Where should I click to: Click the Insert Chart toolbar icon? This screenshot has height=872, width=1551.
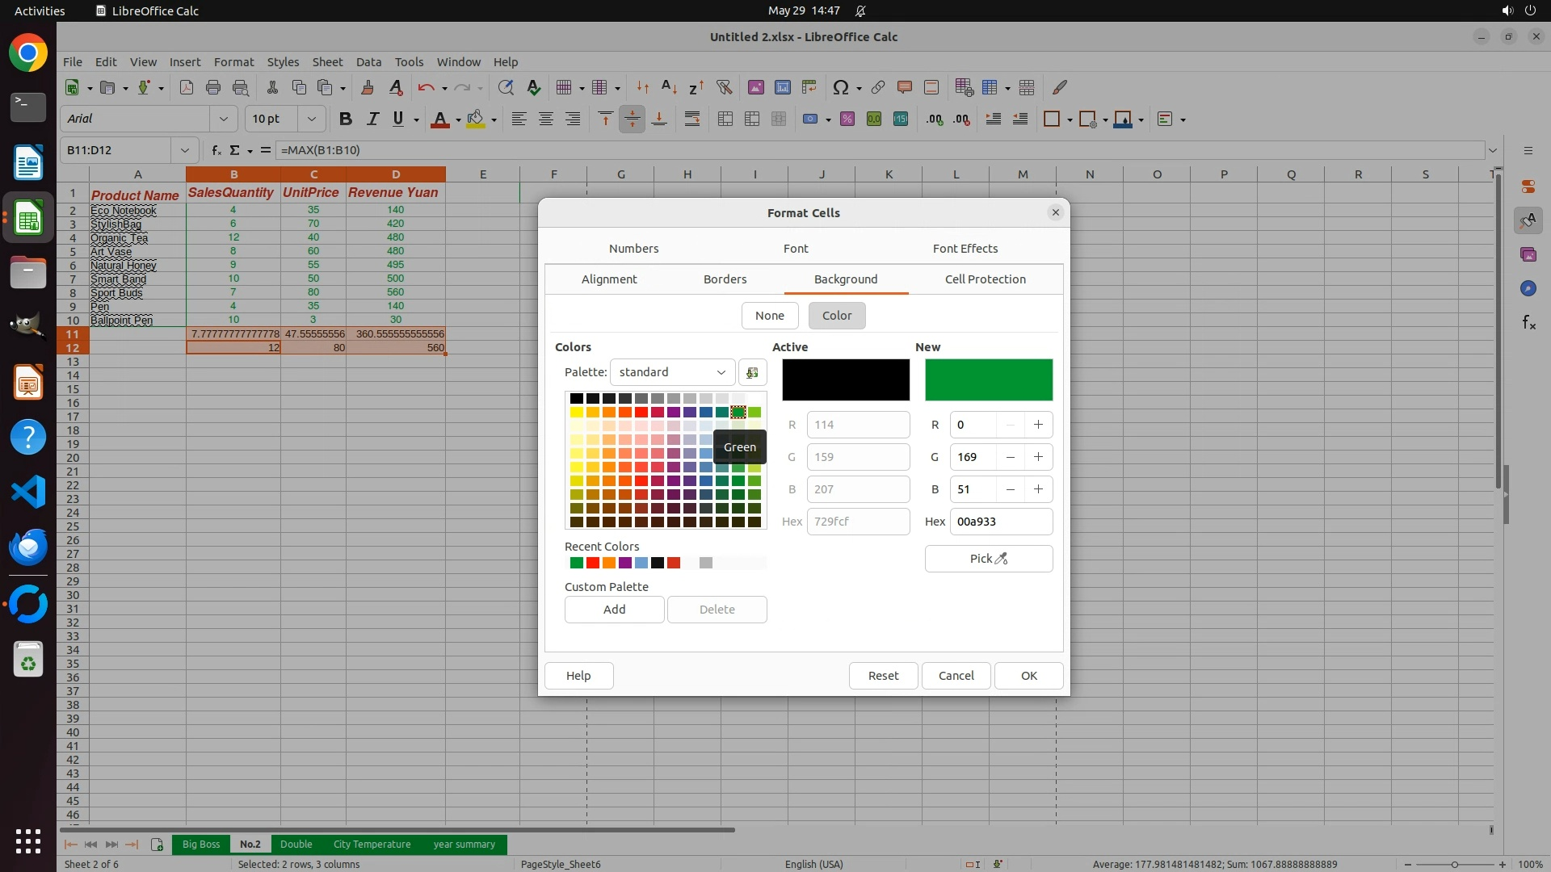tap(782, 87)
